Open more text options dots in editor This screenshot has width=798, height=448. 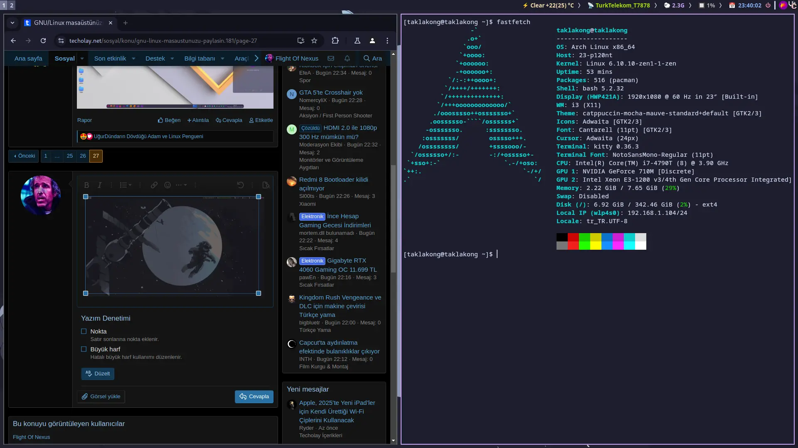[181, 185]
